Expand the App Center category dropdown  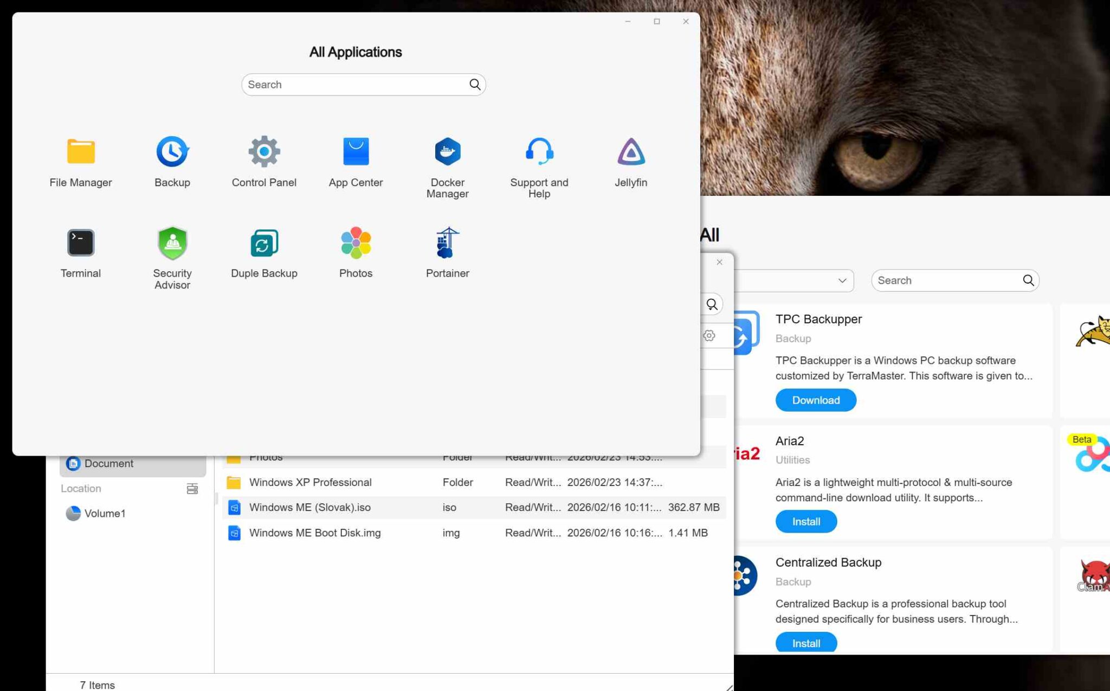[x=841, y=281]
